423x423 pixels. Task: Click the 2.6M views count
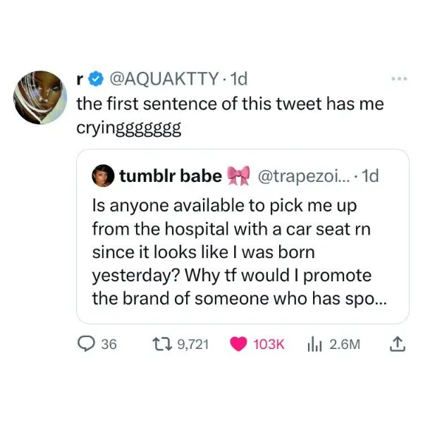point(345,344)
